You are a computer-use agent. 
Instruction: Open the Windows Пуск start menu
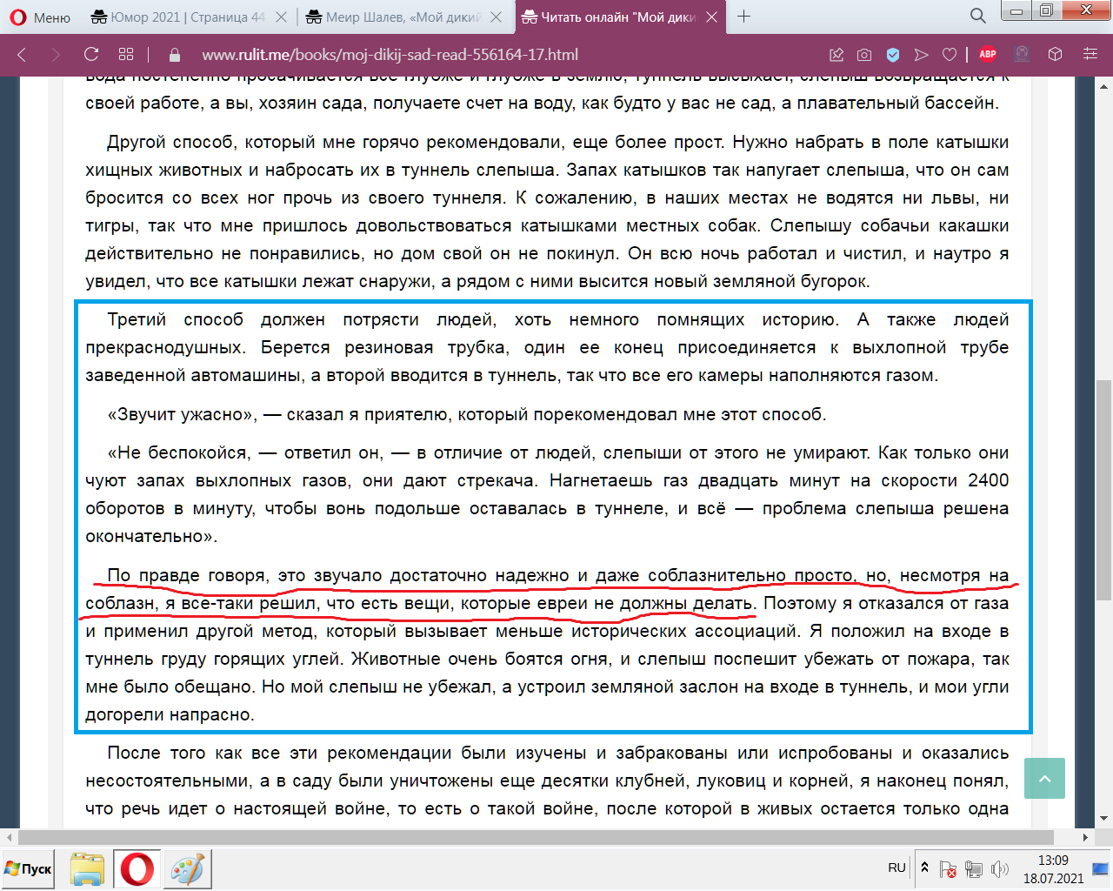click(x=28, y=868)
